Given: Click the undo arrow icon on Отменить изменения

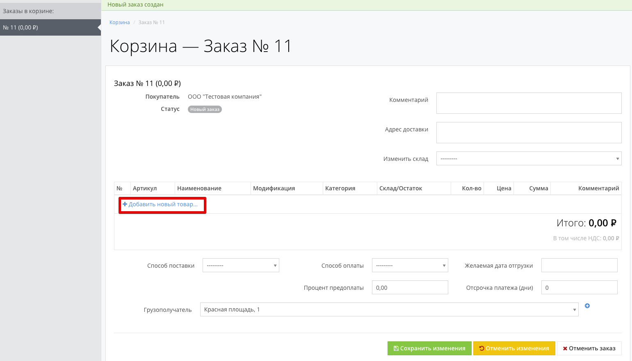Looking at the screenshot, I should [481, 348].
